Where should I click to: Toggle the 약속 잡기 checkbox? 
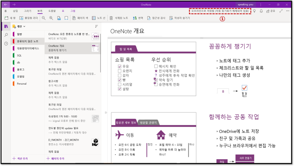pos(156,80)
